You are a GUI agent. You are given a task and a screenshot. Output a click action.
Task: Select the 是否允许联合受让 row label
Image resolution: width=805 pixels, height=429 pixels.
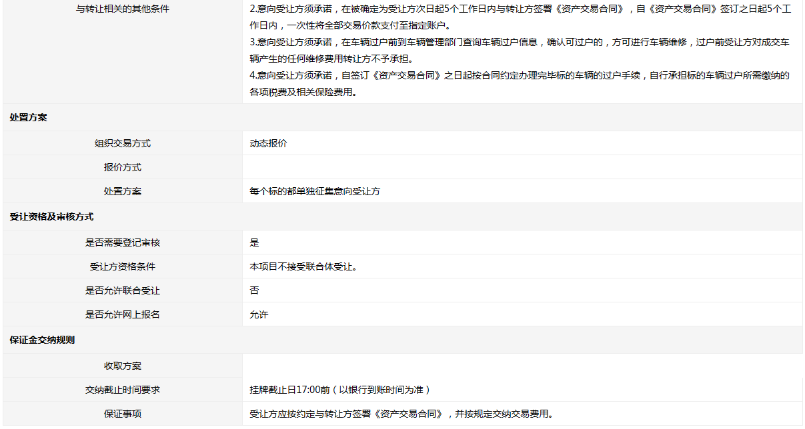(x=123, y=290)
